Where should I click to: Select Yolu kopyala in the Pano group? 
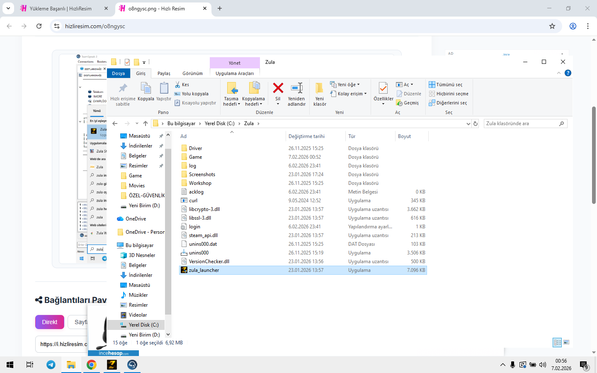(x=192, y=94)
